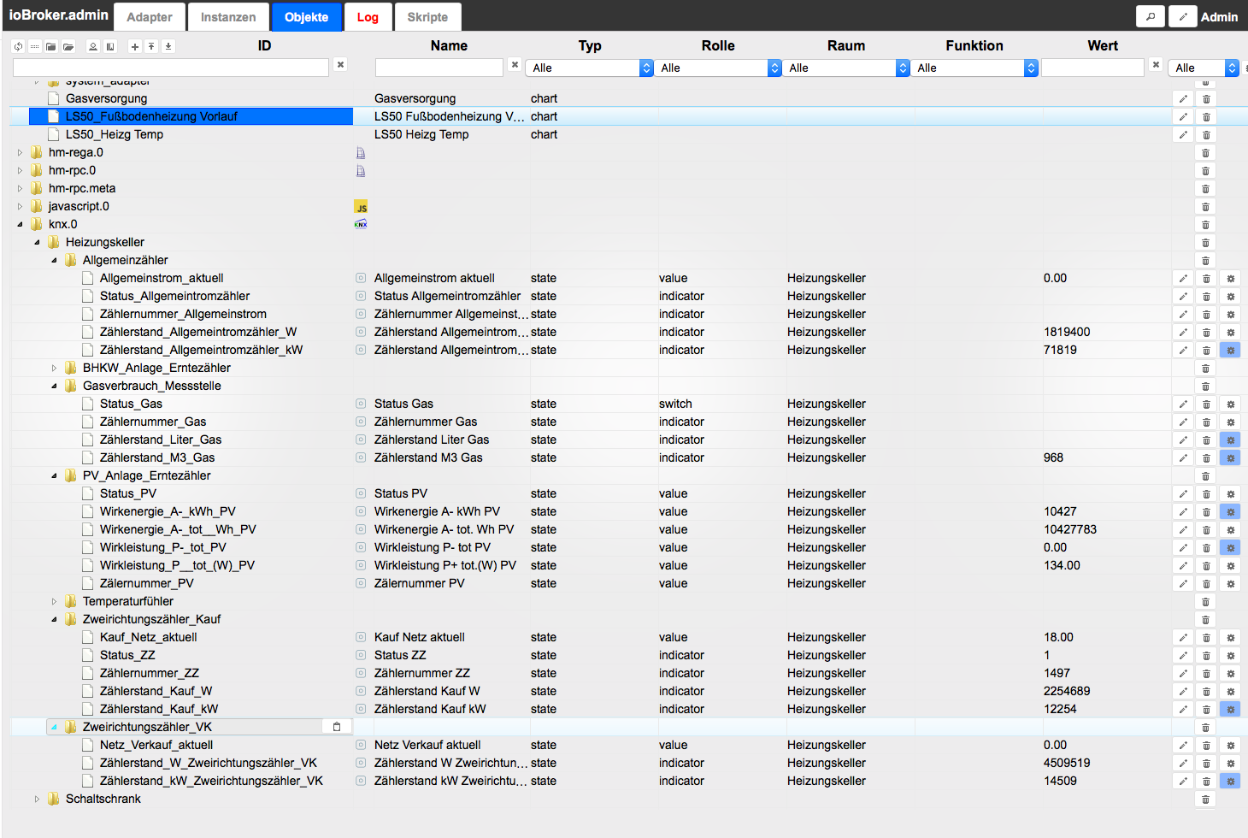Click the collapse all folders icon
This screenshot has width=1248, height=838.
coord(51,46)
